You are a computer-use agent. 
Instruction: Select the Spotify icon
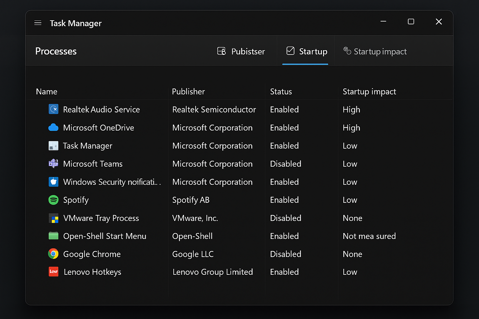[53, 200]
